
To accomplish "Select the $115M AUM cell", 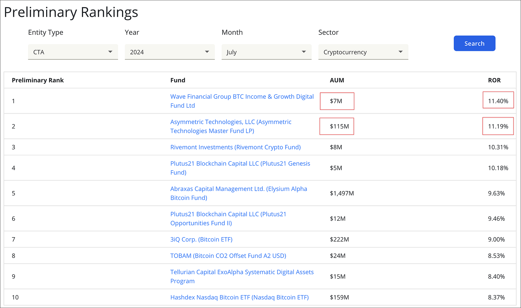I will tap(339, 126).
